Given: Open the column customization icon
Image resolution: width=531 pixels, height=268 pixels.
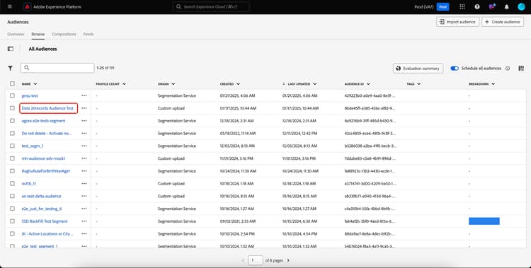Looking at the screenshot, I should (521, 68).
